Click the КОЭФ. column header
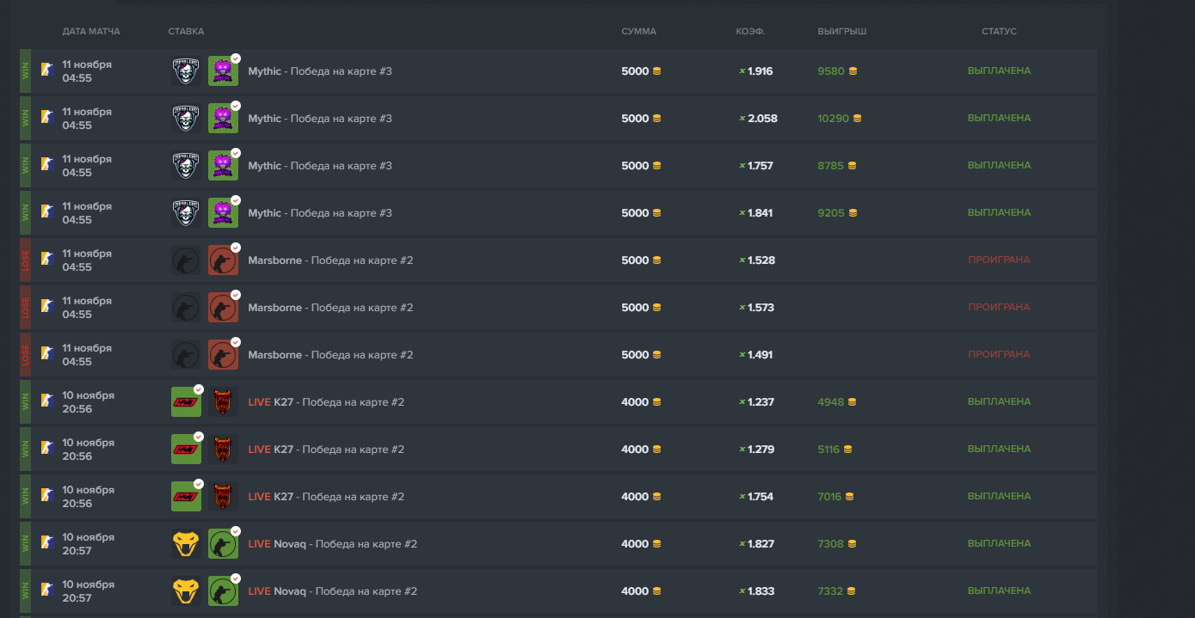This screenshot has height=618, width=1195. pos(750,32)
